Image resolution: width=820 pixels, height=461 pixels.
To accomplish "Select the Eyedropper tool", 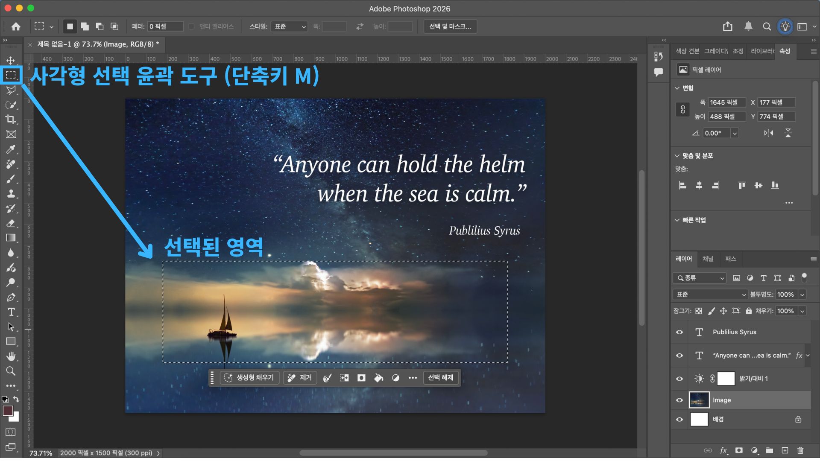I will [11, 149].
